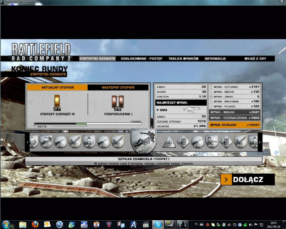Viewport: 286px width, 229px height.
Task: Click the Podporucznik I rank label
Action: [119, 114]
